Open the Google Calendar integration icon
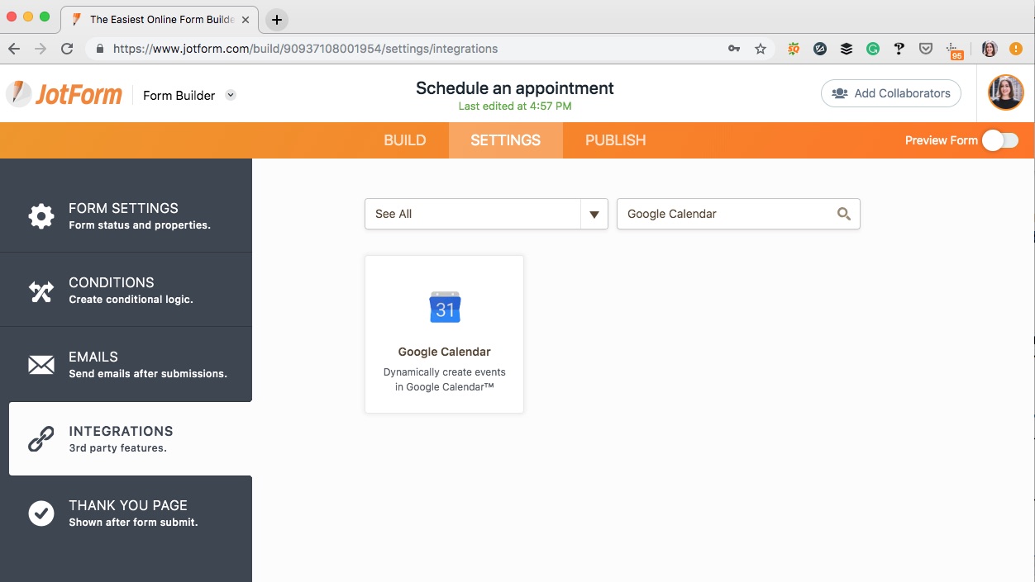1035x582 pixels. tap(445, 308)
